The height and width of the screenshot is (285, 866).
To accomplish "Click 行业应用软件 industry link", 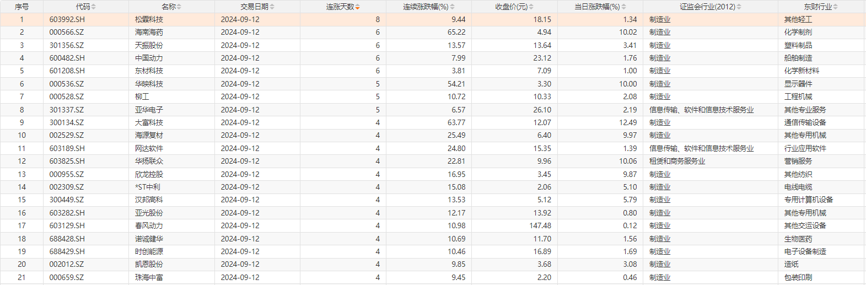I will coord(805,148).
